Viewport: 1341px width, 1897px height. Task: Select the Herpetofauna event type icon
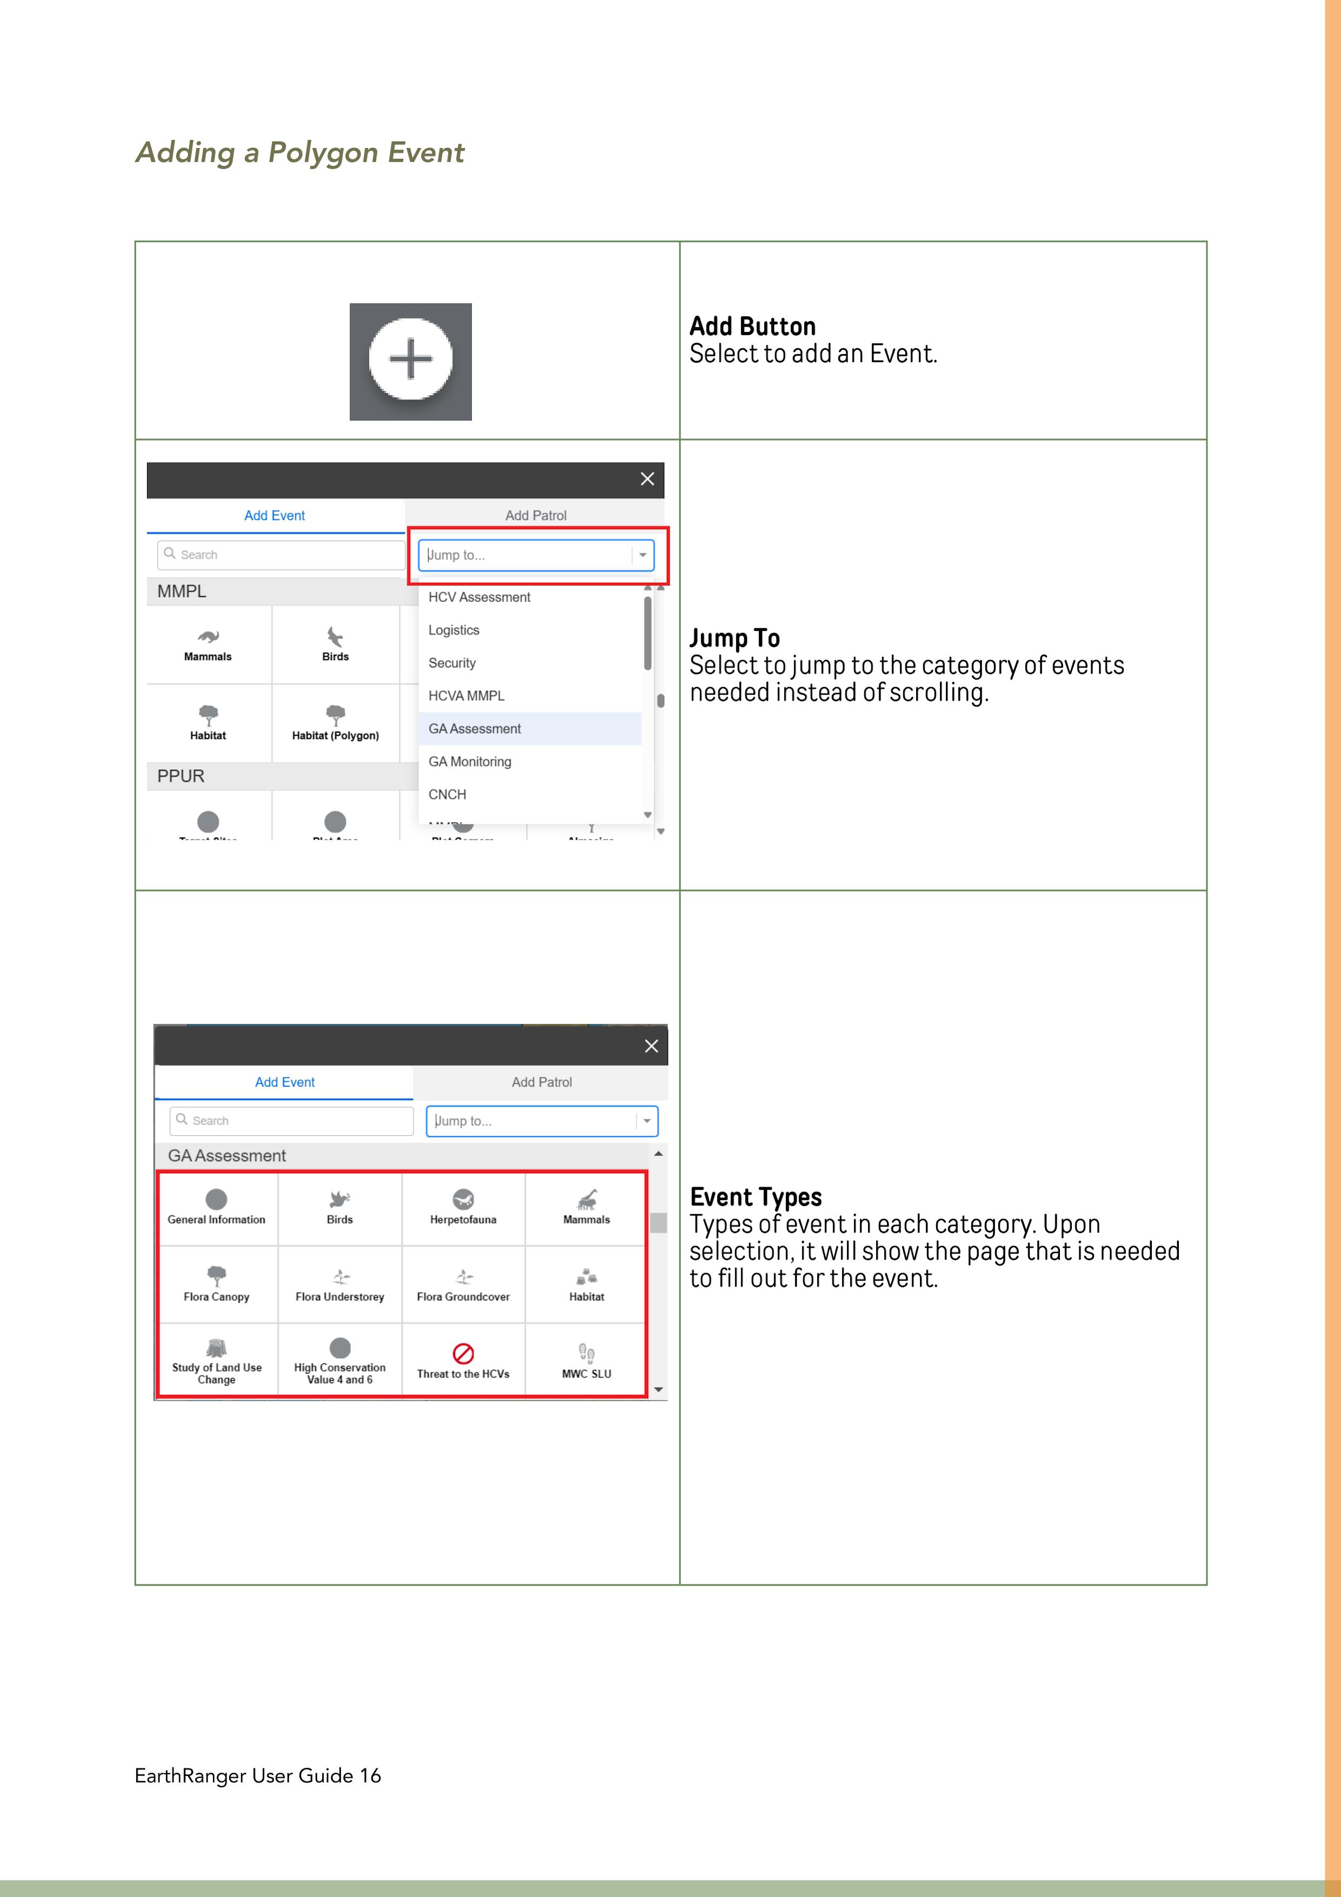pyautogui.click(x=463, y=1200)
